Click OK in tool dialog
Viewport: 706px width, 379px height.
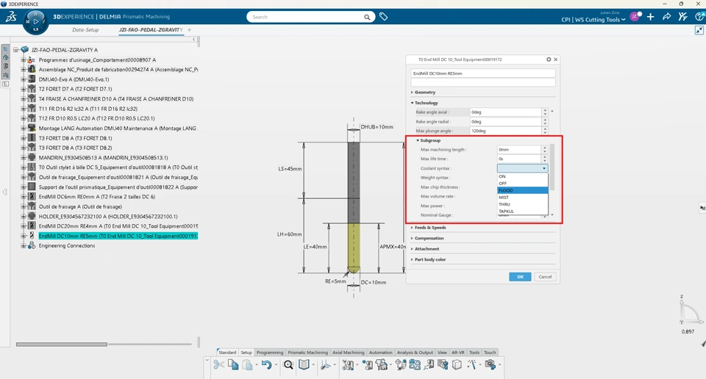click(x=520, y=277)
